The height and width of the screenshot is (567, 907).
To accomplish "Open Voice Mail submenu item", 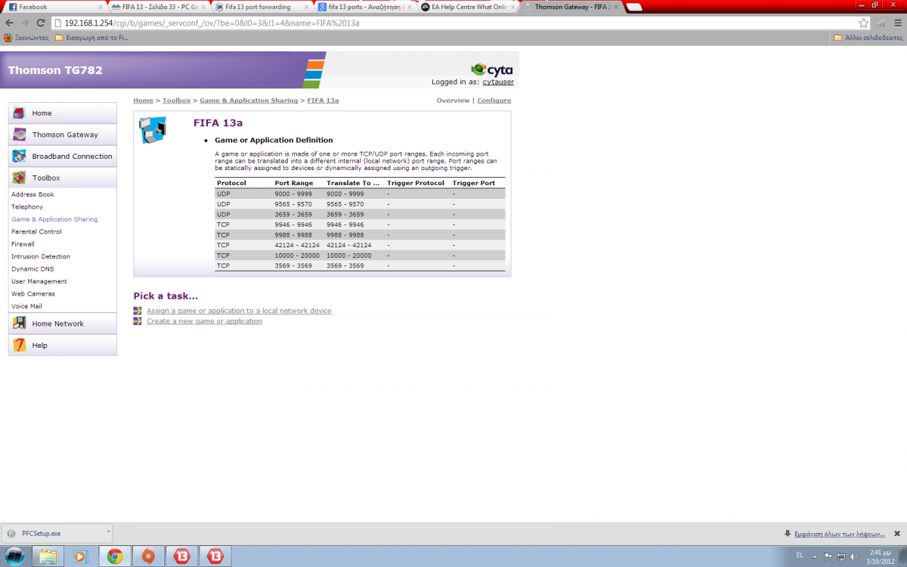I will pos(26,306).
